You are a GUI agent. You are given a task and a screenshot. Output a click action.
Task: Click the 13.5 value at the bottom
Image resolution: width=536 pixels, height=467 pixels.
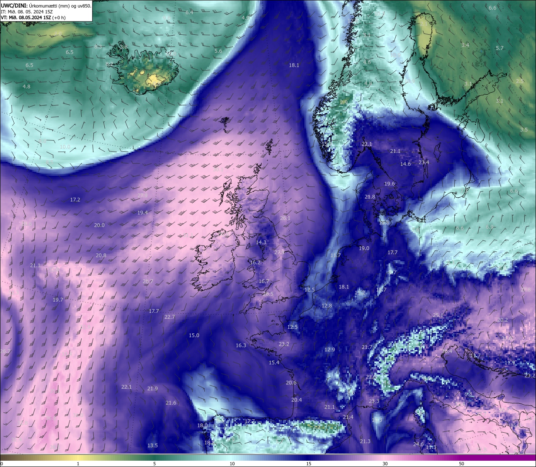pos(152,446)
